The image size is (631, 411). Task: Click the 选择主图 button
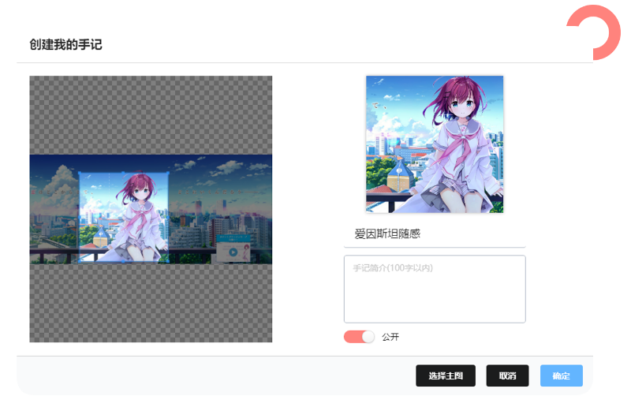446,376
